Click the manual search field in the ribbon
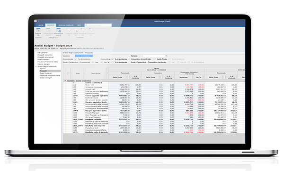Image resolution: width=284 pixels, height=171 pixels. (98, 25)
